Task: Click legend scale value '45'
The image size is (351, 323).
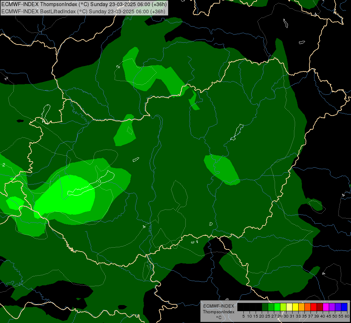Action: [x=329, y=316]
